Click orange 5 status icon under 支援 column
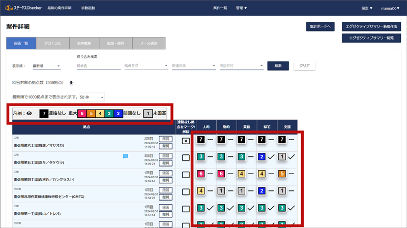This screenshot has height=228, width=407. click(281, 174)
